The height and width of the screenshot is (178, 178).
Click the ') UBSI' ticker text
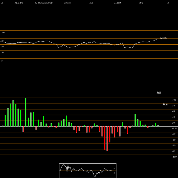pyautogui.click(x=117, y=3)
